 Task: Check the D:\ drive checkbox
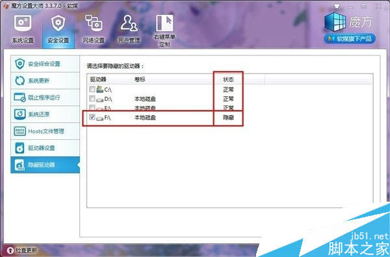92,99
